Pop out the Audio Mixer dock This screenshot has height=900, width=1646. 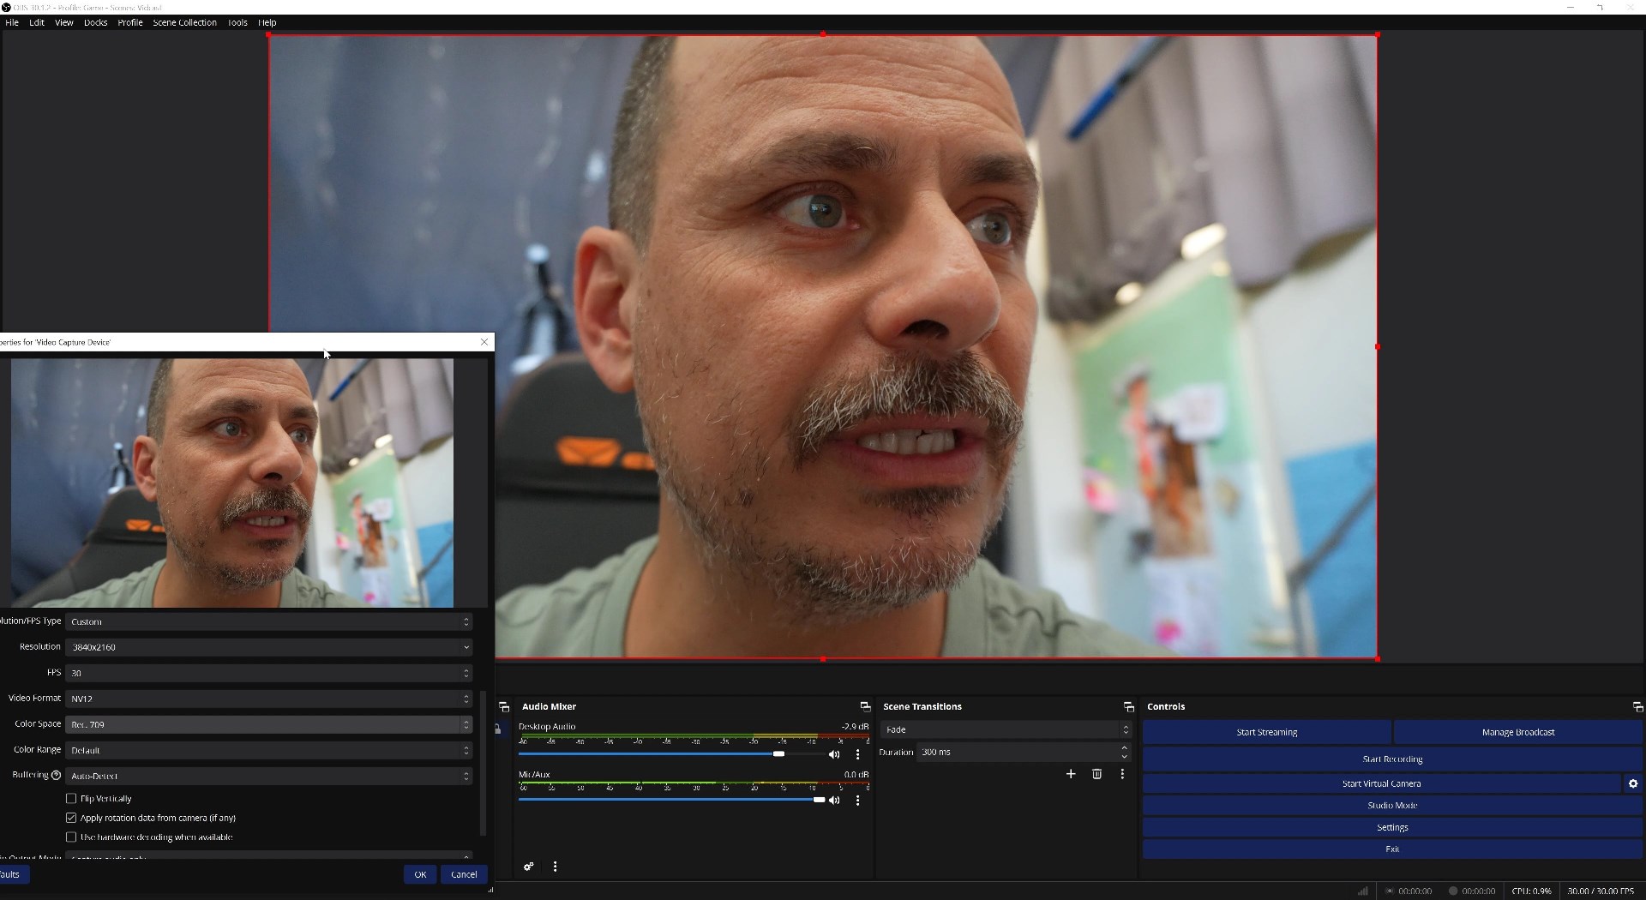[864, 706]
